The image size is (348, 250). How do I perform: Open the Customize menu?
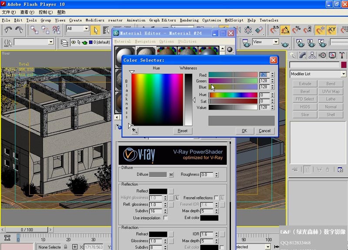pos(211,20)
